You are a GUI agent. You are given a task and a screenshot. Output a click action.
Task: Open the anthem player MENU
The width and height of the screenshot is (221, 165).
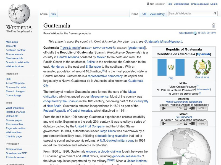point(202,108)
